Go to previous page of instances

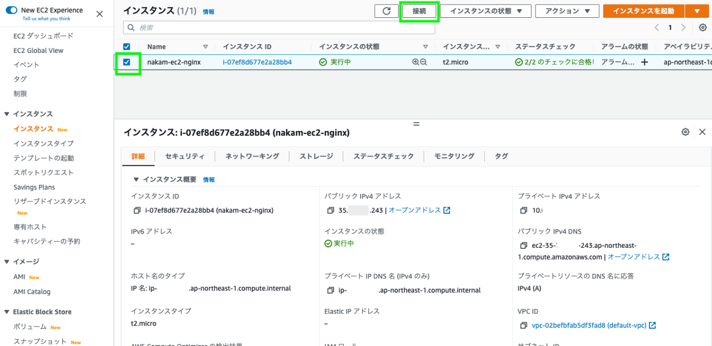pos(657,27)
